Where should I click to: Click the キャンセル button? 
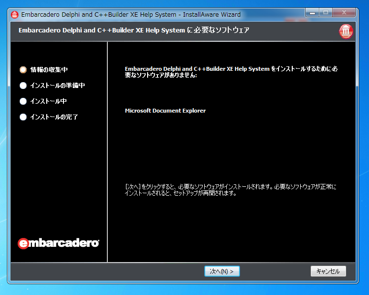pos(328,271)
